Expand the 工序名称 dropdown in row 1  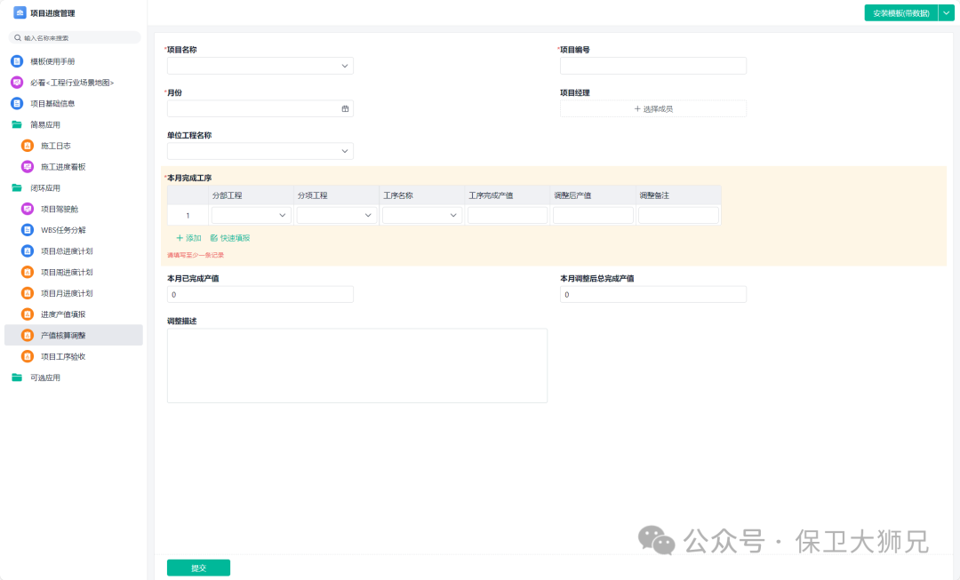point(422,215)
